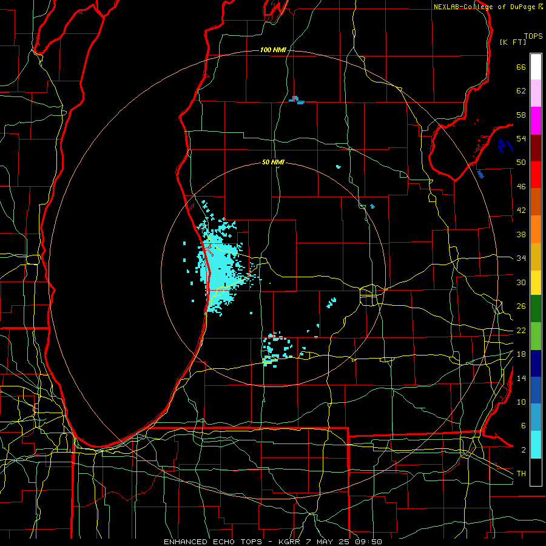Click the "38" legend value
This screenshot has width=546, height=546.
point(521,235)
